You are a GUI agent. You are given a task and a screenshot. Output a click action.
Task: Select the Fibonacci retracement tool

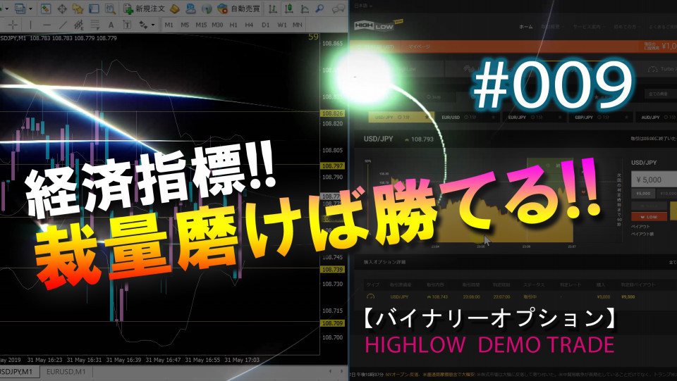[94, 25]
